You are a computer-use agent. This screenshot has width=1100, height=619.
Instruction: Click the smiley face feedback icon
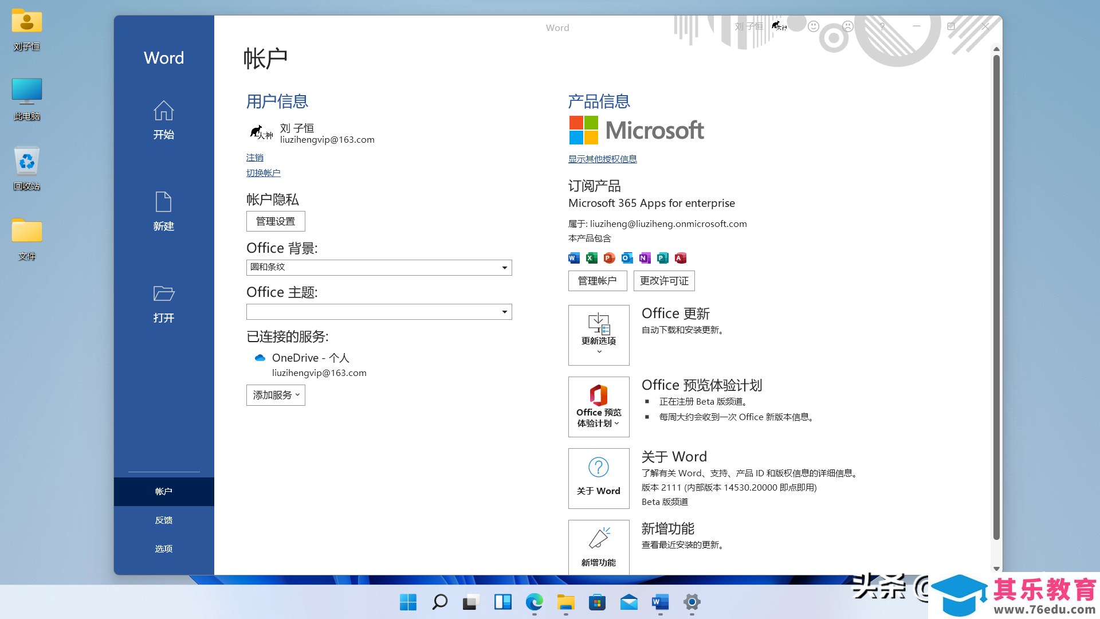point(814,26)
